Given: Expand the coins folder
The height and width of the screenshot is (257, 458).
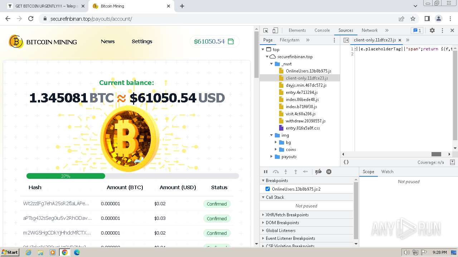Looking at the screenshot, I should pos(276,150).
